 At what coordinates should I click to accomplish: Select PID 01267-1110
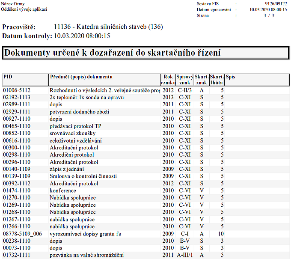coord(17,220)
